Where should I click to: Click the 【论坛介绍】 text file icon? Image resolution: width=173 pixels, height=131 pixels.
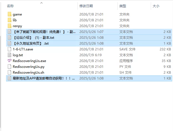9,38
